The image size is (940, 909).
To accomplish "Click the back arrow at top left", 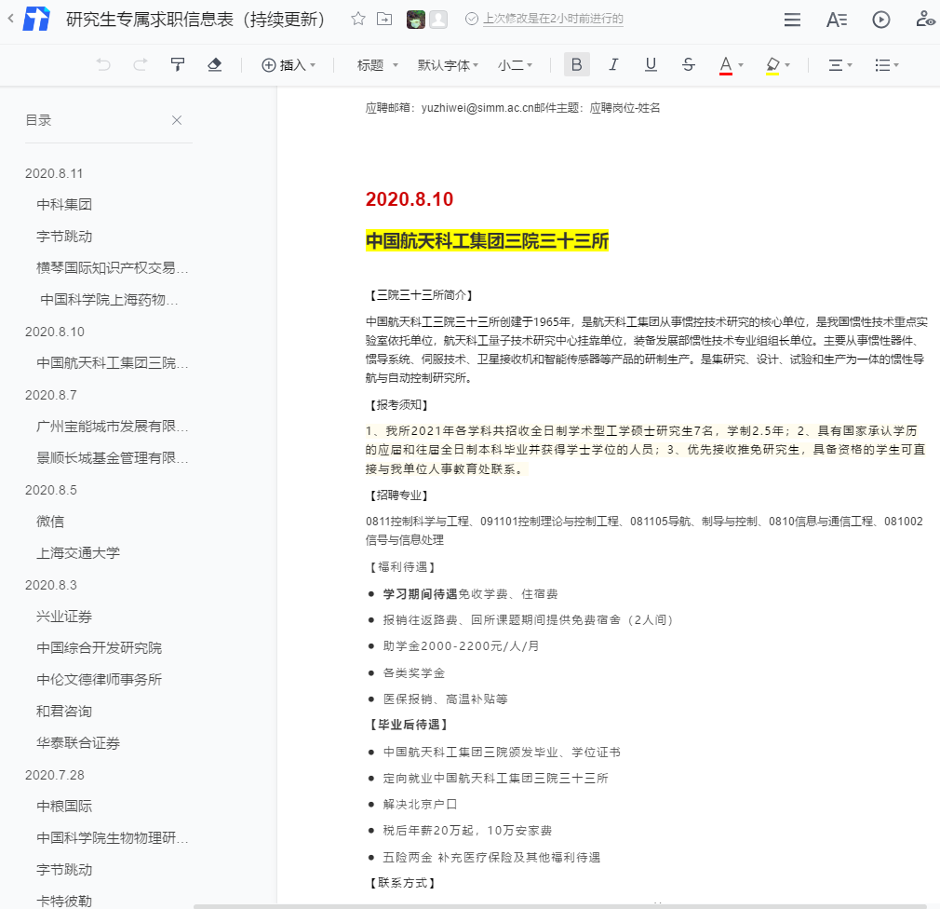I will pyautogui.click(x=10, y=19).
